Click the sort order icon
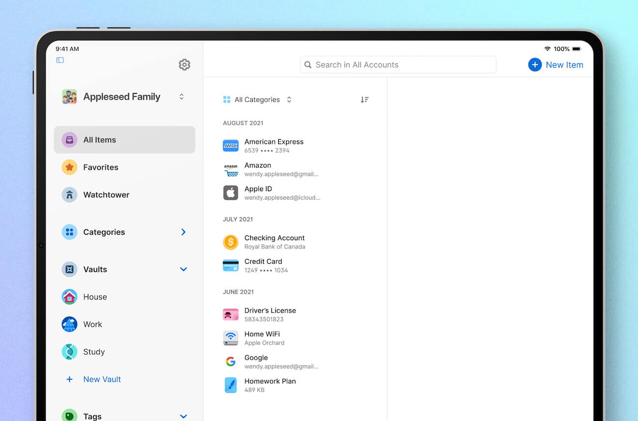Screen dimensions: 638x421 pyautogui.click(x=365, y=99)
